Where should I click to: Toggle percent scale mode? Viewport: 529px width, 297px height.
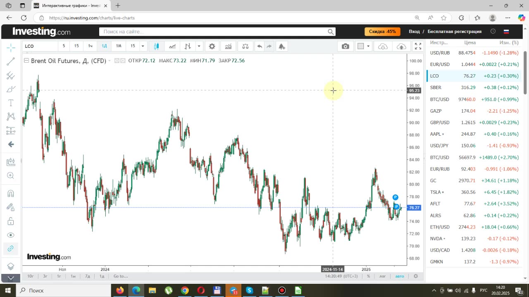(368, 276)
